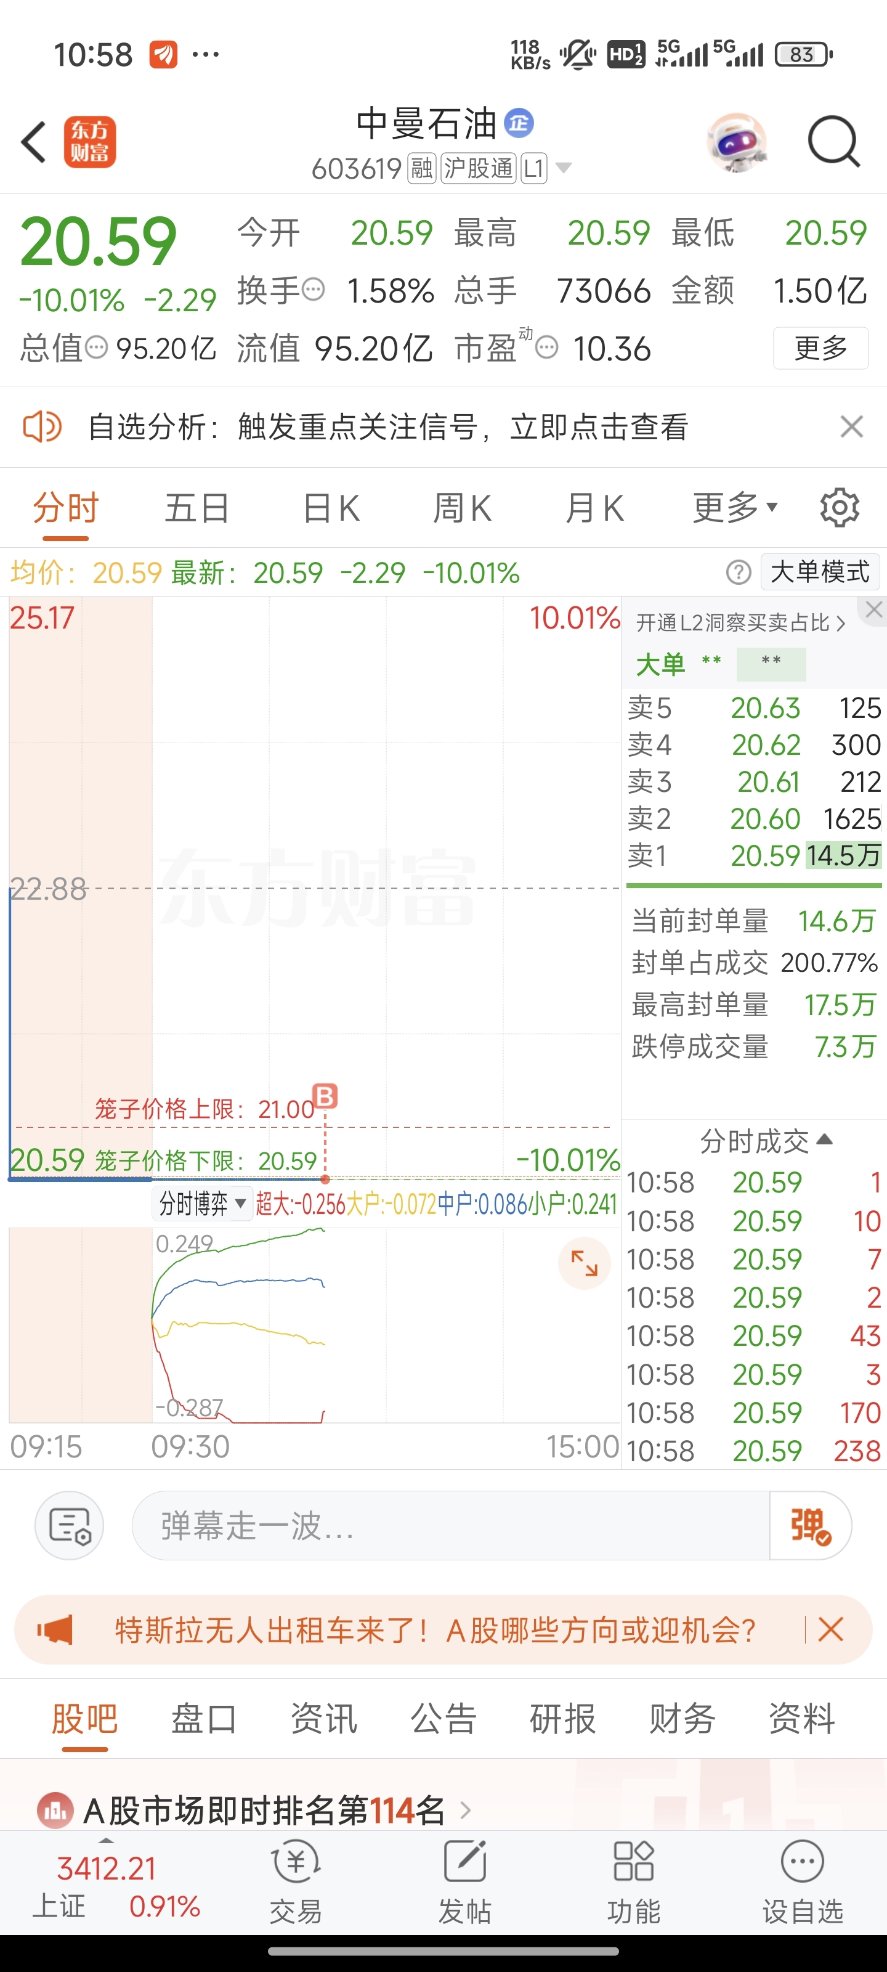This screenshot has height=1972, width=887.
Task: Expand the capital flow chart fullscreen icon
Action: [584, 1263]
